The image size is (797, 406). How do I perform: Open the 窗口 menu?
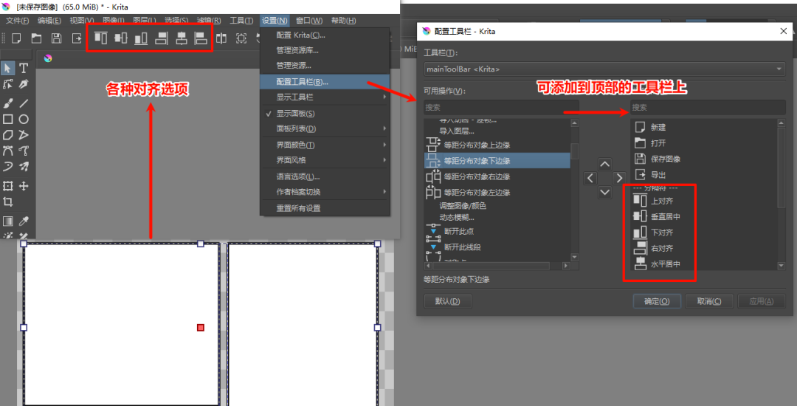309,21
